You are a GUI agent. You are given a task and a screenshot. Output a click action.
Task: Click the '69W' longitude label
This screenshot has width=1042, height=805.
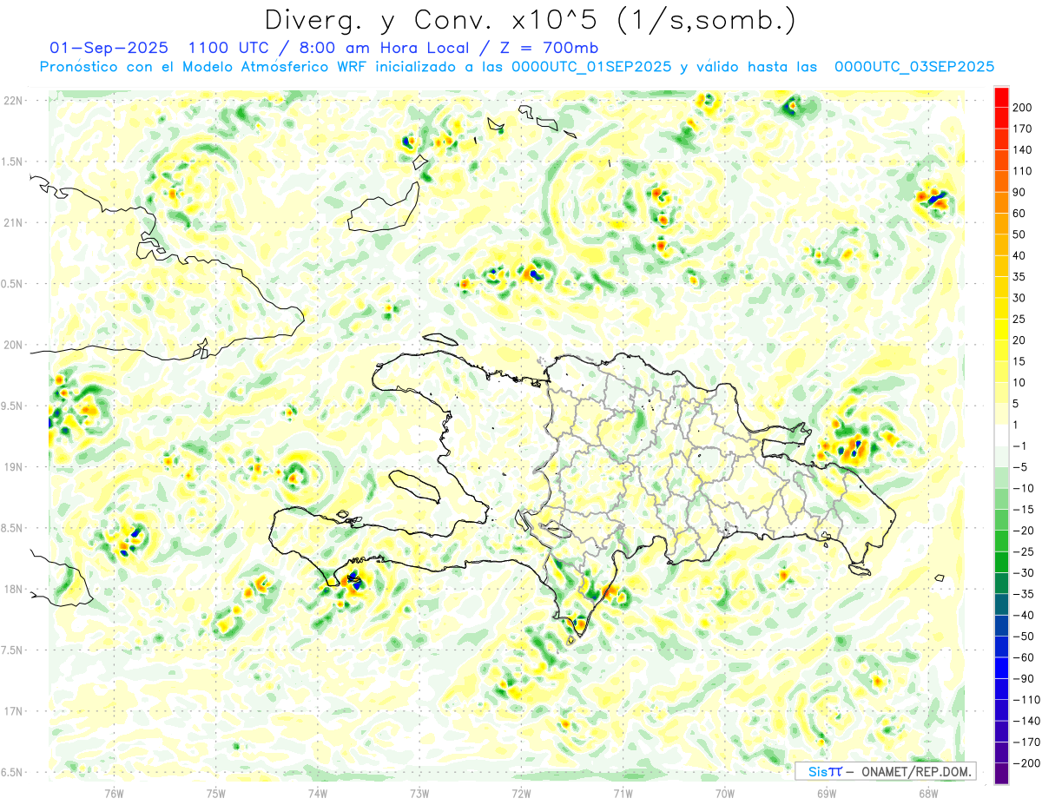827,794
